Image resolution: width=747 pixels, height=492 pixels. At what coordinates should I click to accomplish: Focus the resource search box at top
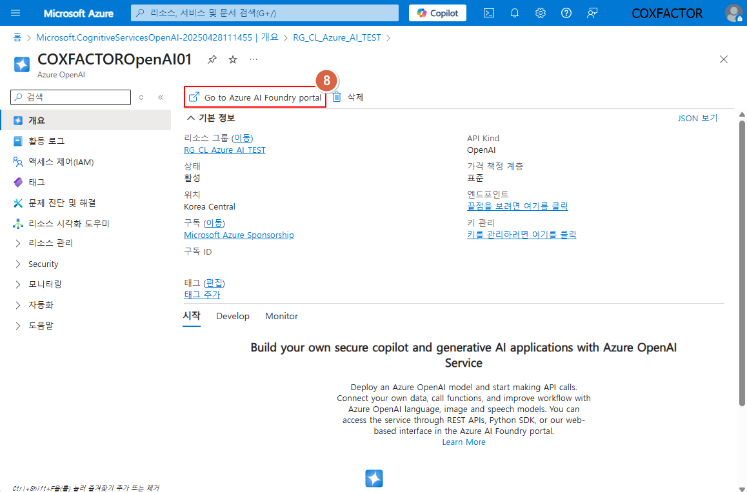click(264, 13)
